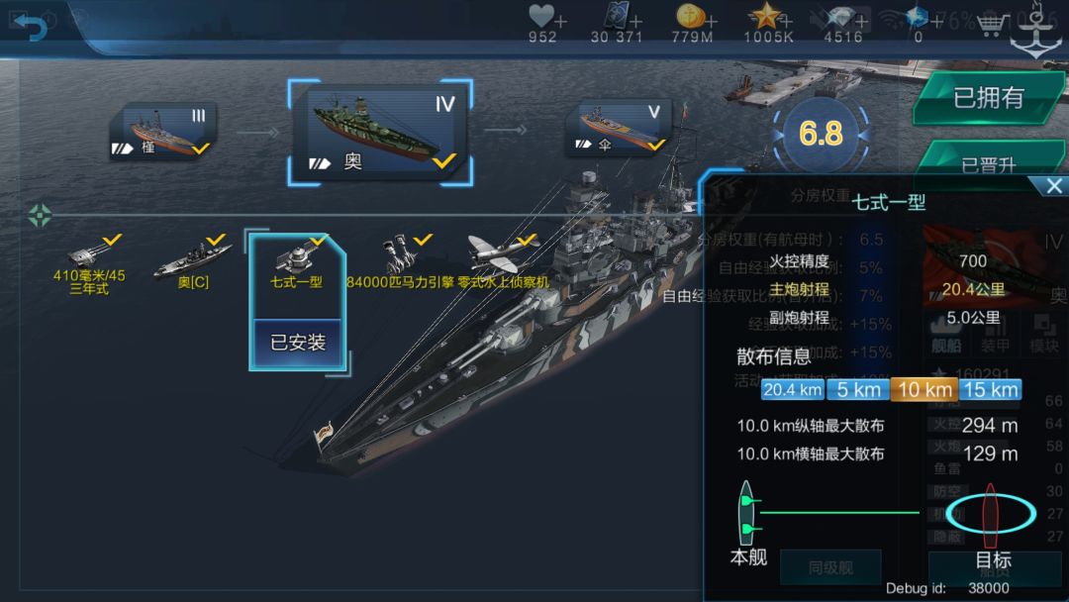Image resolution: width=1069 pixels, height=602 pixels.
Task: Switch dispersion range to 20.4 km
Action: 792,390
